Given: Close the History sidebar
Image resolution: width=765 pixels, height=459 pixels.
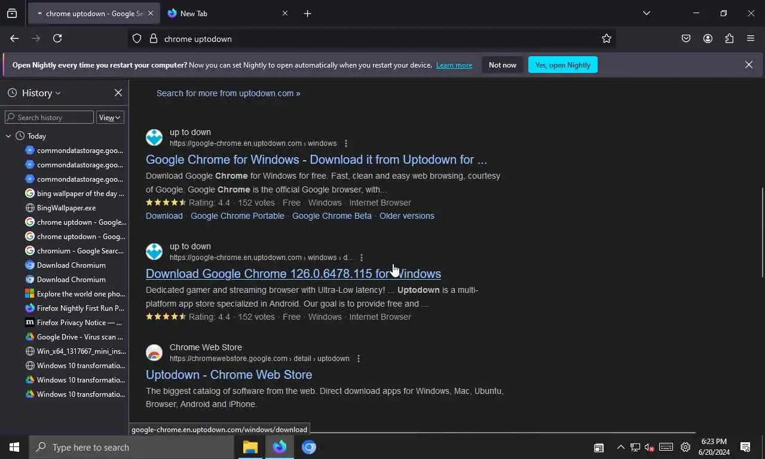Looking at the screenshot, I should [118, 93].
